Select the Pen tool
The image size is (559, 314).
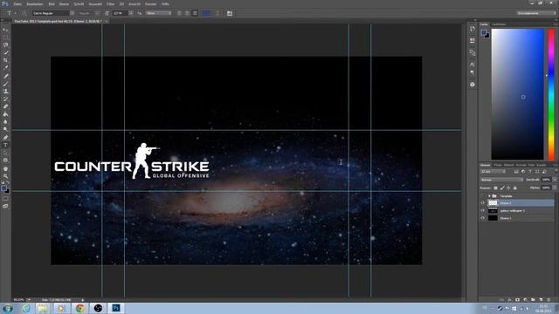[5, 138]
